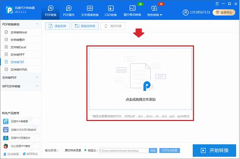Select 文件转图片 in the sidebar

21,40
